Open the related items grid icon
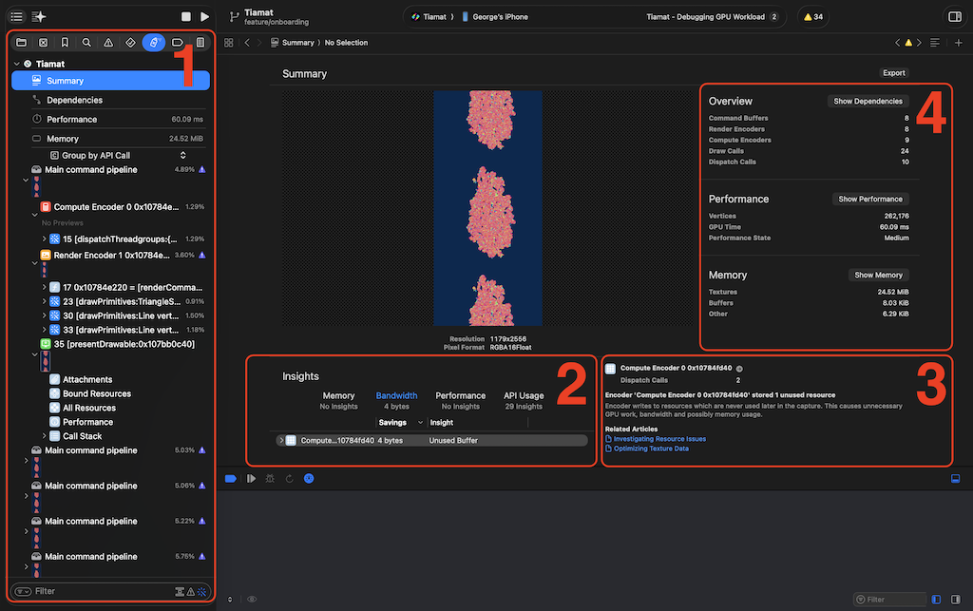This screenshot has width=973, height=611. (x=228, y=43)
